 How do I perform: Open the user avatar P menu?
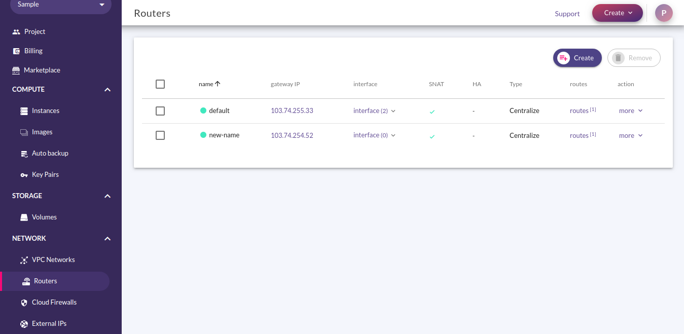(664, 13)
